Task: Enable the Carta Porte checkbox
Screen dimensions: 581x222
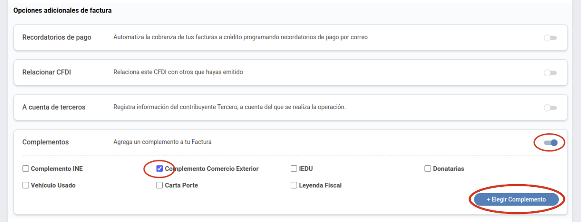Action: click(x=160, y=185)
